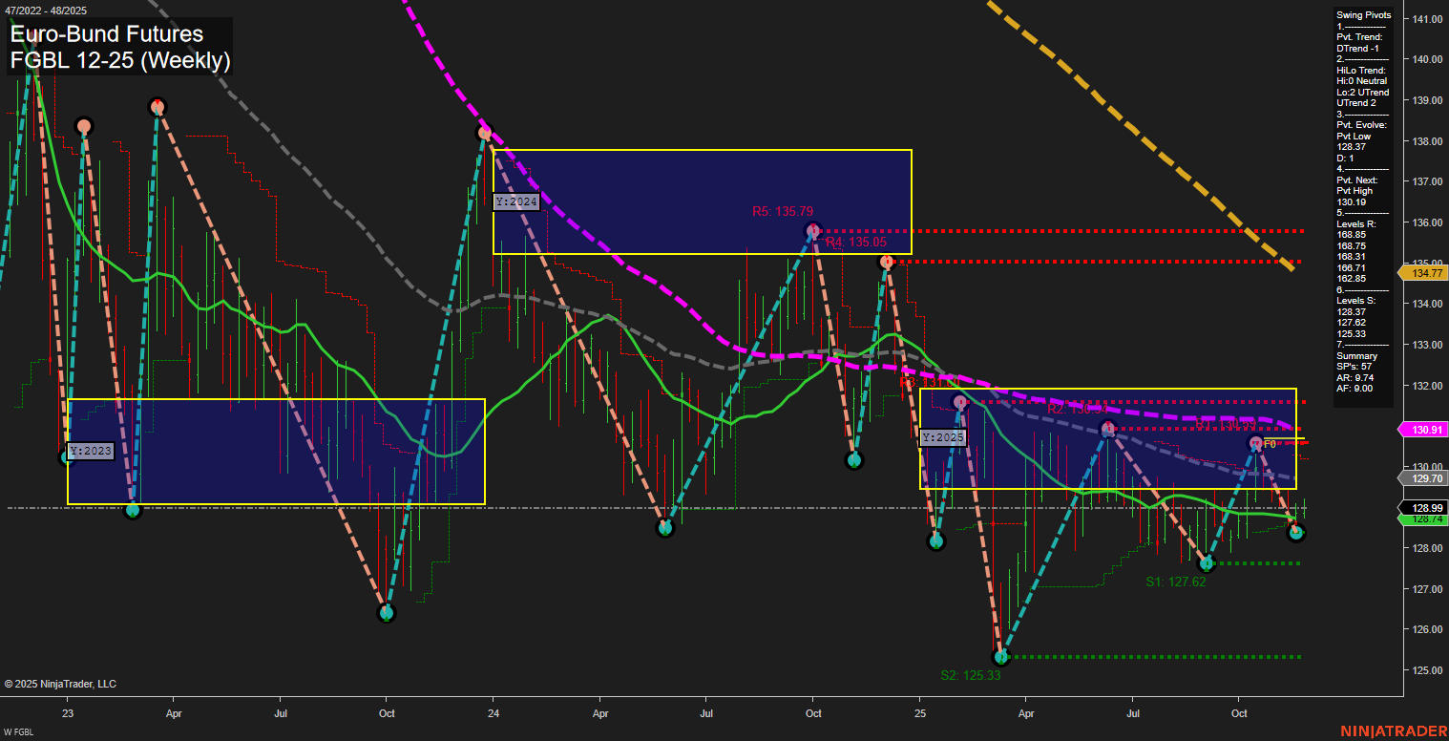
Task: Click the S1: 127.62 support label
Action: coord(1176,581)
